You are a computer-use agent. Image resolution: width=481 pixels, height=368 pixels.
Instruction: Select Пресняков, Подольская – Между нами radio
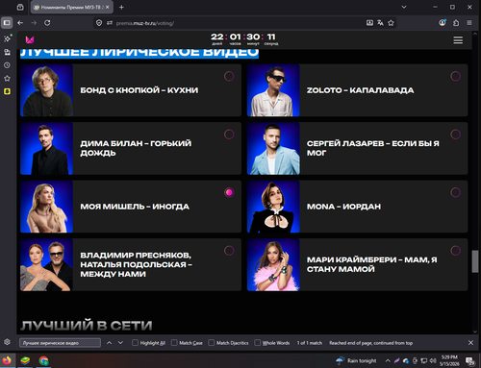tap(229, 251)
